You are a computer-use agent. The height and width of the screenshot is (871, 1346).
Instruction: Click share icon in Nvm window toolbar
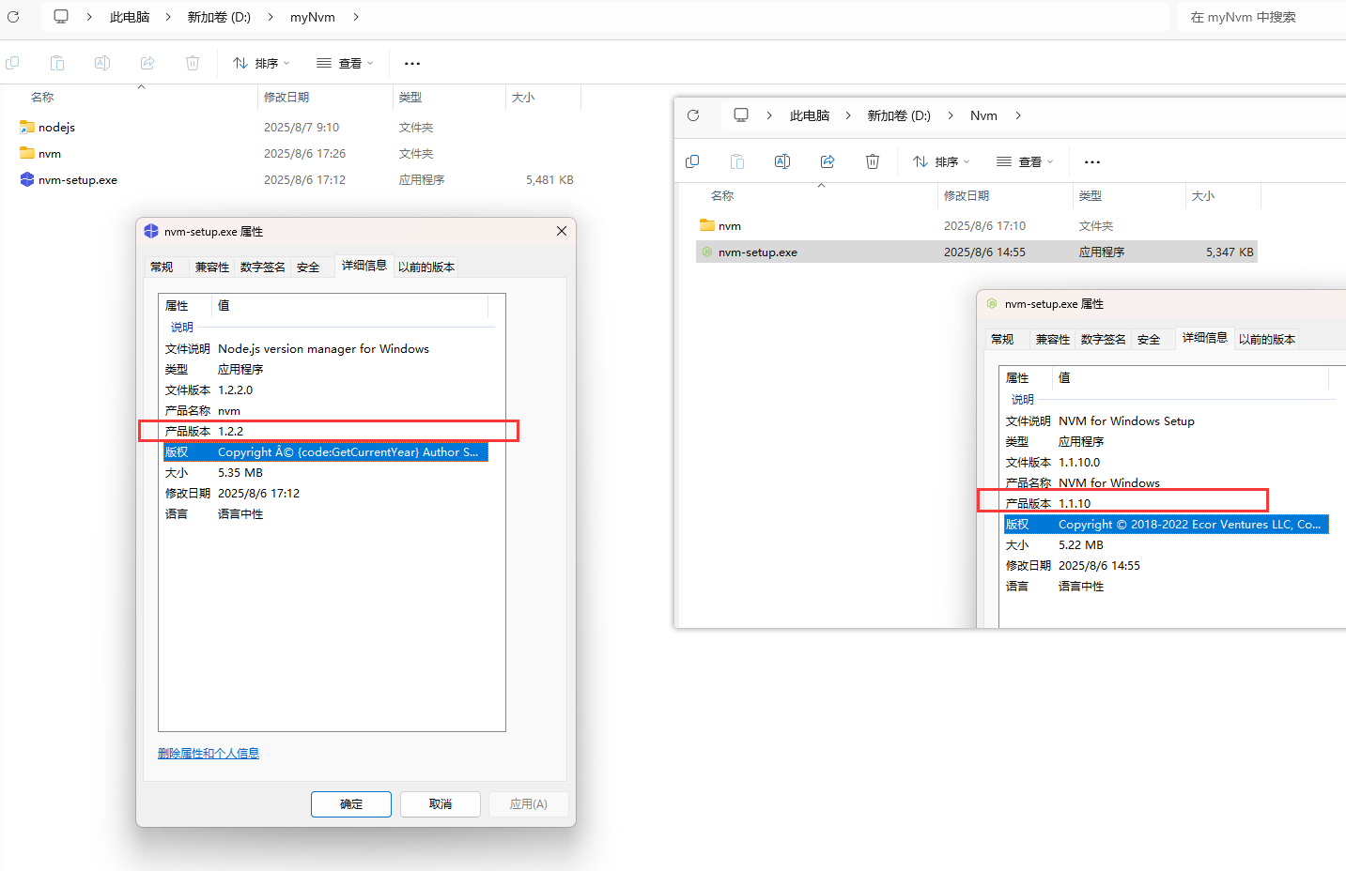click(828, 161)
